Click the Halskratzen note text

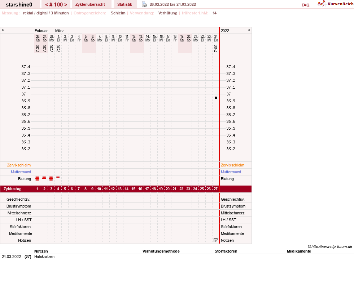coord(44,257)
